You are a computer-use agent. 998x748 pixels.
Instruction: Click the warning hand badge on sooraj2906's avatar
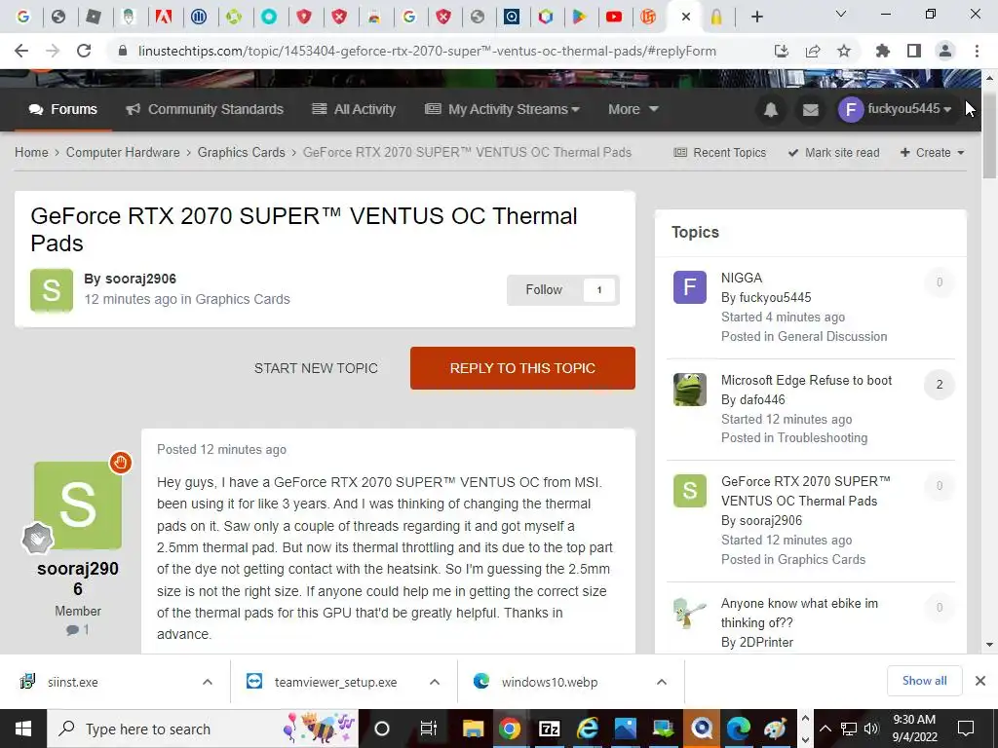pos(120,463)
